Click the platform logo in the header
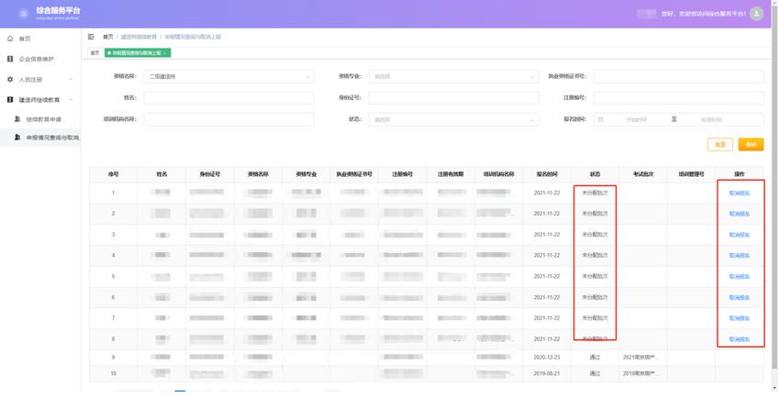Image resolution: width=779 pixels, height=398 pixels. [x=24, y=14]
